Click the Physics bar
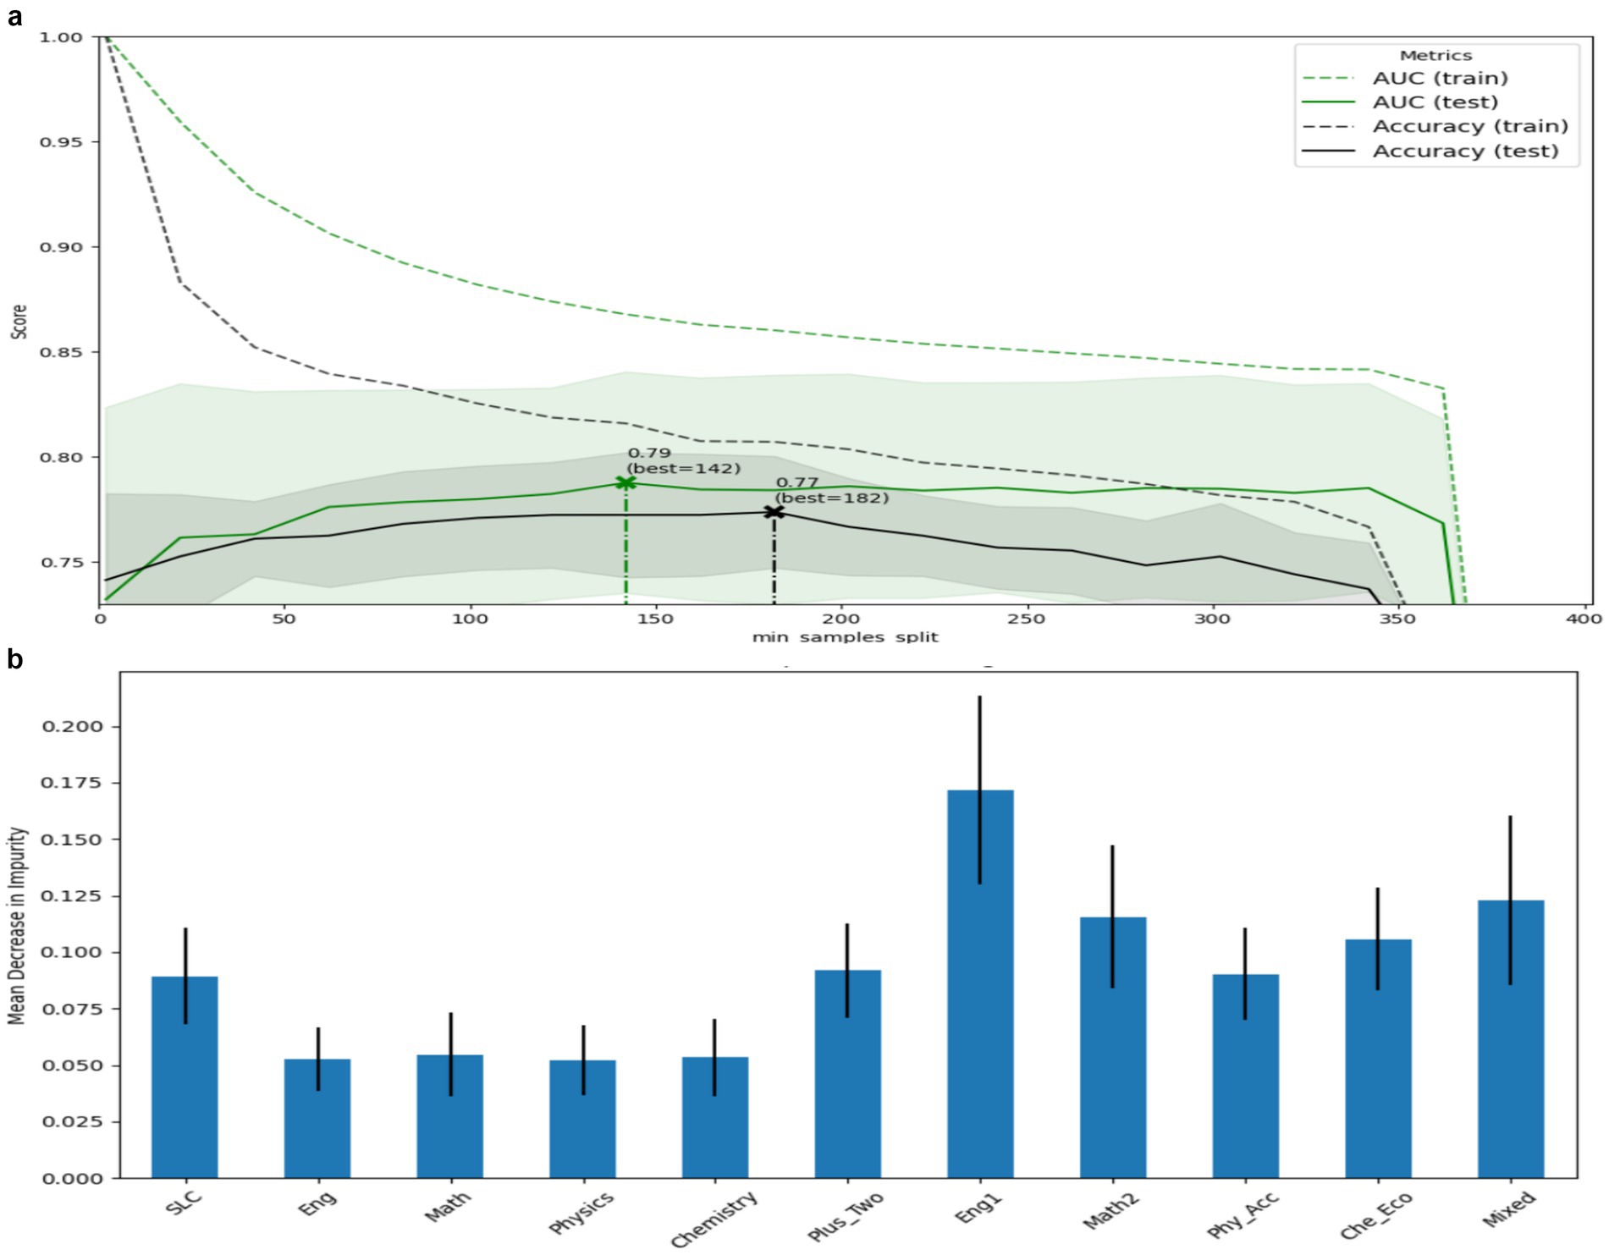1609x1255 pixels. click(582, 1119)
